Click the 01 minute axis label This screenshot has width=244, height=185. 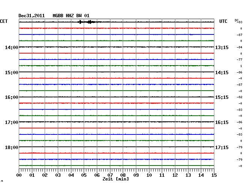[x=32, y=175]
